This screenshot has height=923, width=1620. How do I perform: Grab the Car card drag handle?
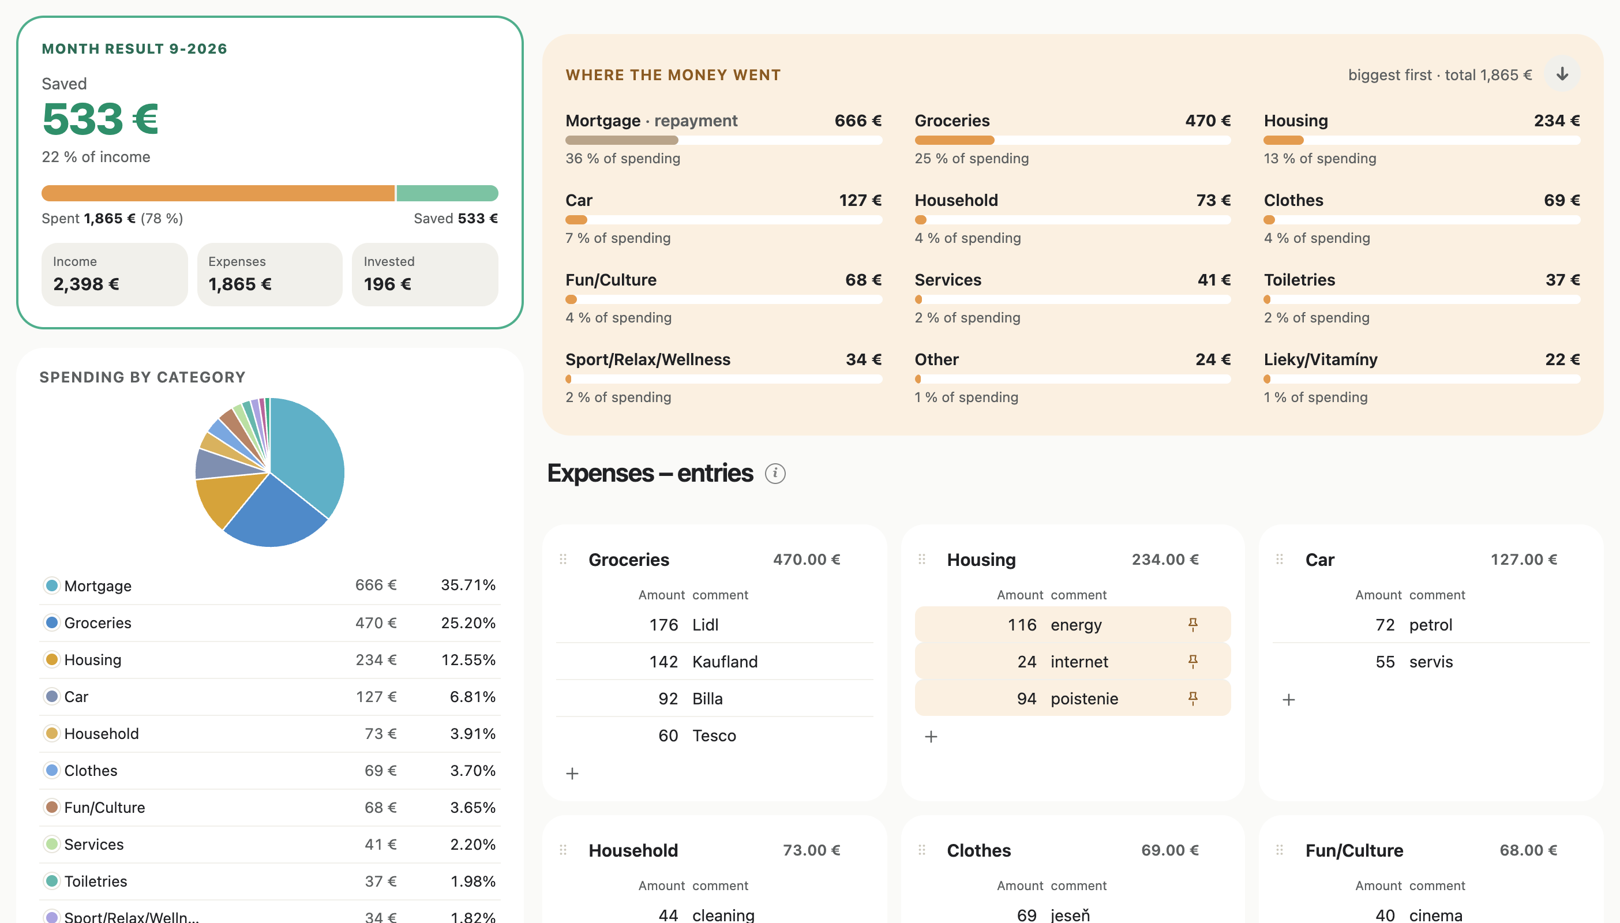pyautogui.click(x=1280, y=559)
